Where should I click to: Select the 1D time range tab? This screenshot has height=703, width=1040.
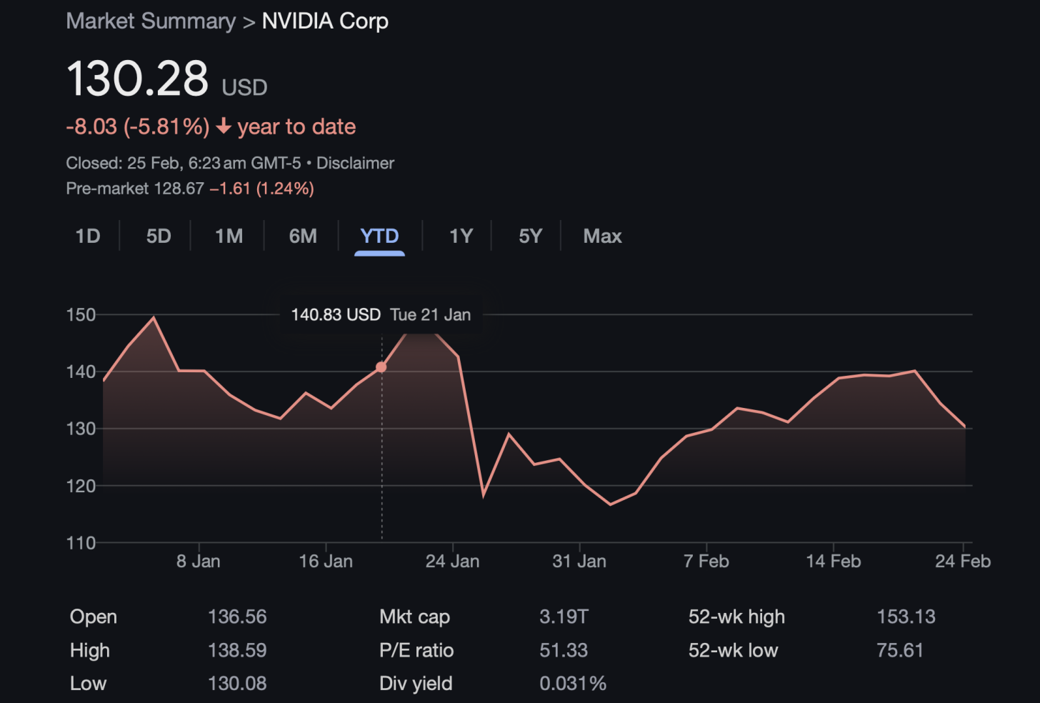(x=88, y=236)
